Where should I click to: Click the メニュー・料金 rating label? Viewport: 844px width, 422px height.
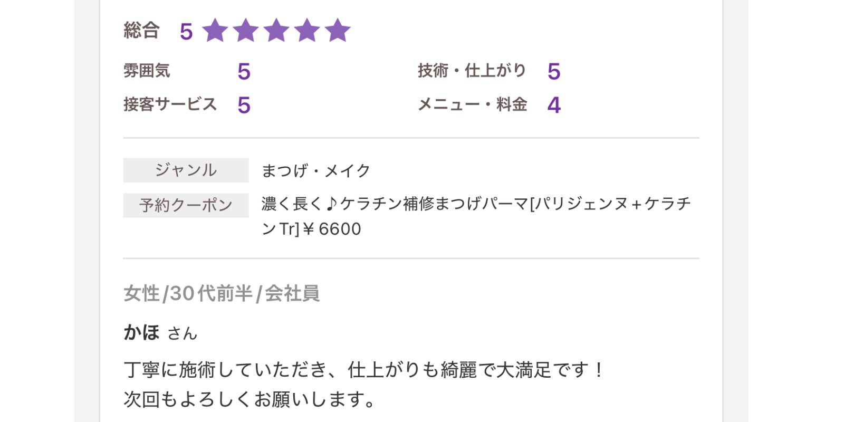coord(473,104)
